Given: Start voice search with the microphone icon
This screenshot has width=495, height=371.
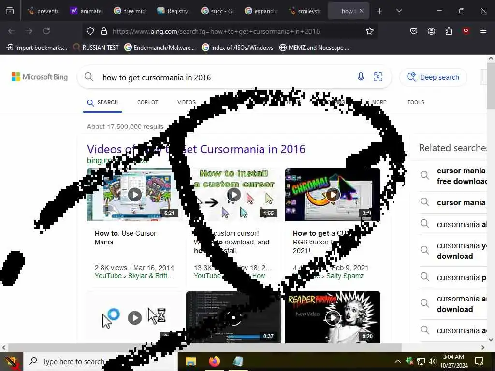Looking at the screenshot, I should pyautogui.click(x=361, y=77).
